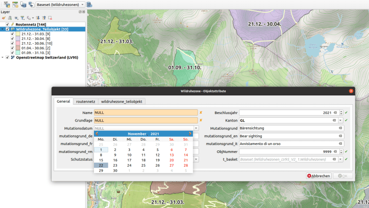Collapse all layers in the Layer panel
This screenshot has height=208, width=369.
(x=44, y=18)
